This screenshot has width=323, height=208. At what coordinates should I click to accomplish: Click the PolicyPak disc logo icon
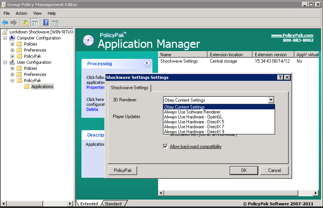88,41
